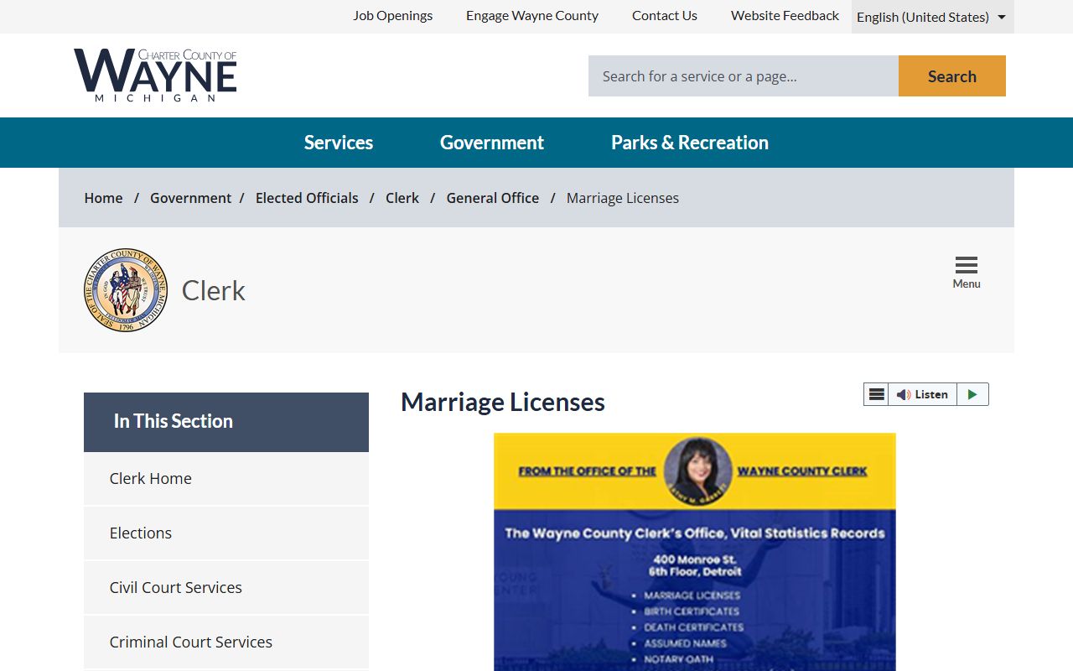
Task: Open the hamburger Menu icon
Action: (x=966, y=273)
